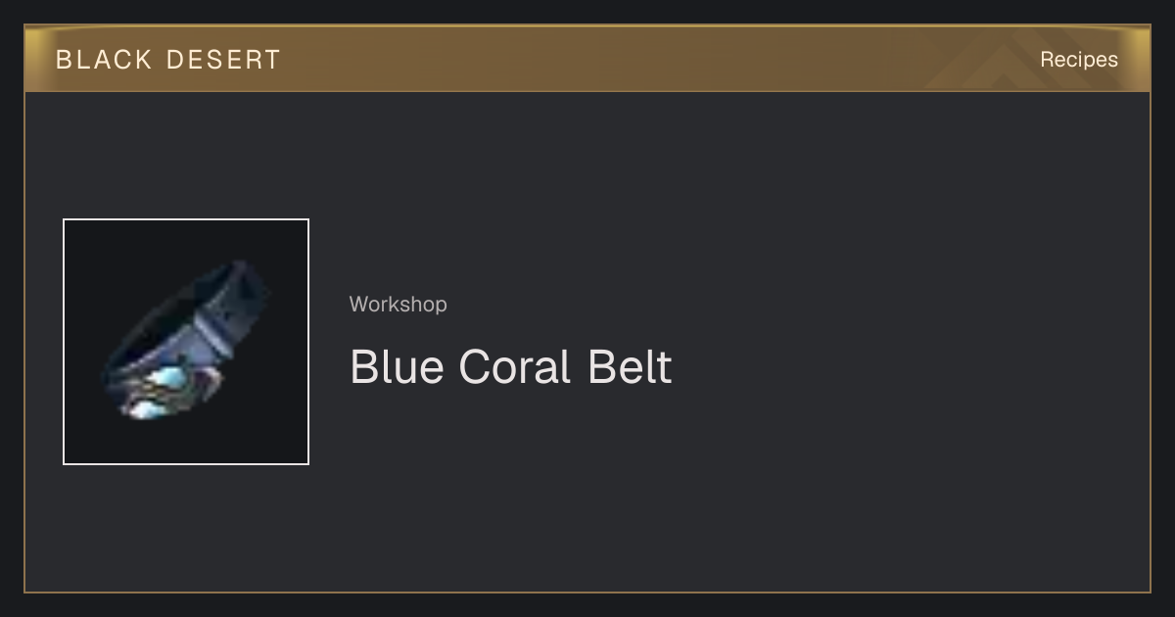Select the Workshop category label
The image size is (1175, 617).
point(398,305)
